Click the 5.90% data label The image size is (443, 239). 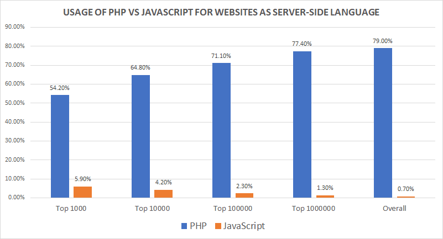point(83,179)
